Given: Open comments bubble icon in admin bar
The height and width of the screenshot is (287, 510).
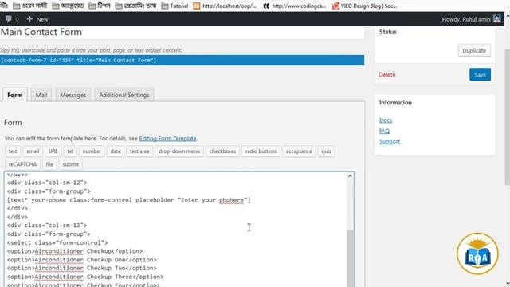Looking at the screenshot, I should pos(9,19).
